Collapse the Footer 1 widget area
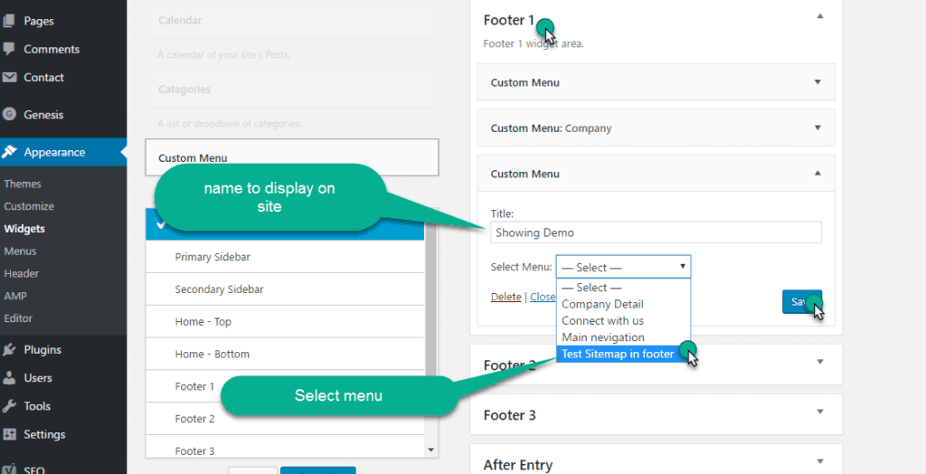The width and height of the screenshot is (926, 474). [x=819, y=17]
